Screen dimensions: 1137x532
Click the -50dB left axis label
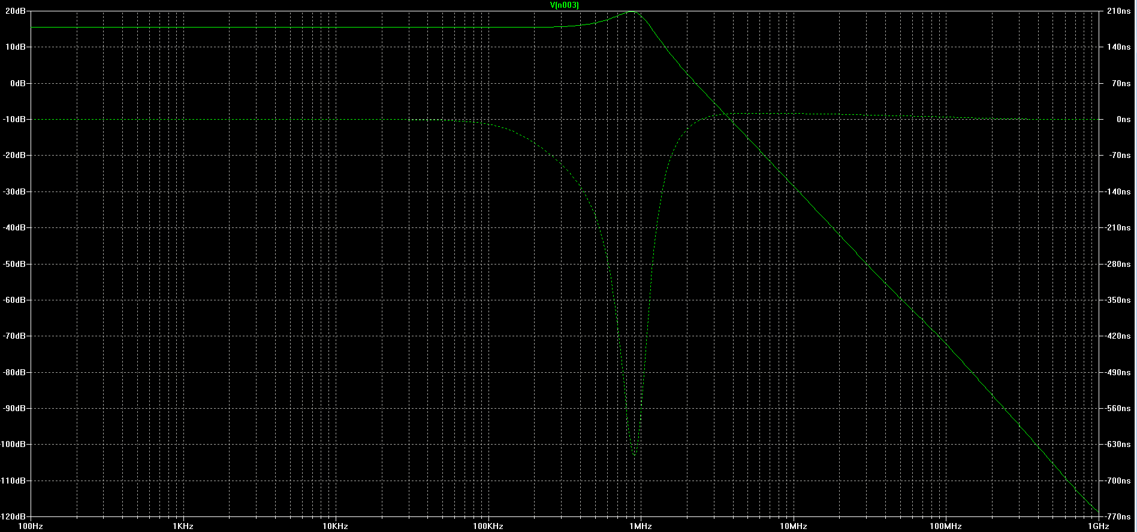(14, 264)
